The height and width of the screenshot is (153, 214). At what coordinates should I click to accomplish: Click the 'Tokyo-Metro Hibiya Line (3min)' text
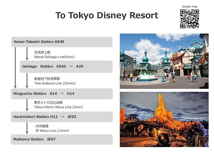coord(59,107)
